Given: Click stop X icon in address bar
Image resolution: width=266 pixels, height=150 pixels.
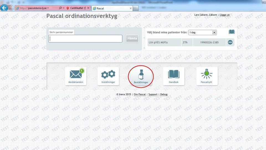Looking at the screenshot, I should 88,8.
